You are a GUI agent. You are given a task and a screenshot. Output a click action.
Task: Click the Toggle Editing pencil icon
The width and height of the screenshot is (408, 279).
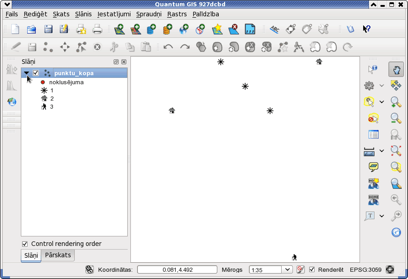(x=15, y=47)
